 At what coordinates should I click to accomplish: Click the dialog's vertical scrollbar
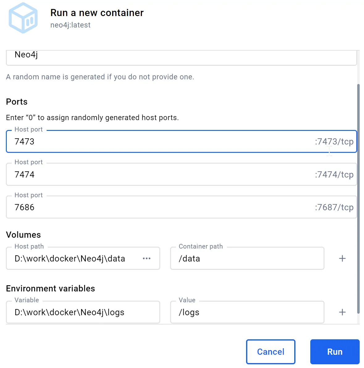pyautogui.click(x=358, y=198)
